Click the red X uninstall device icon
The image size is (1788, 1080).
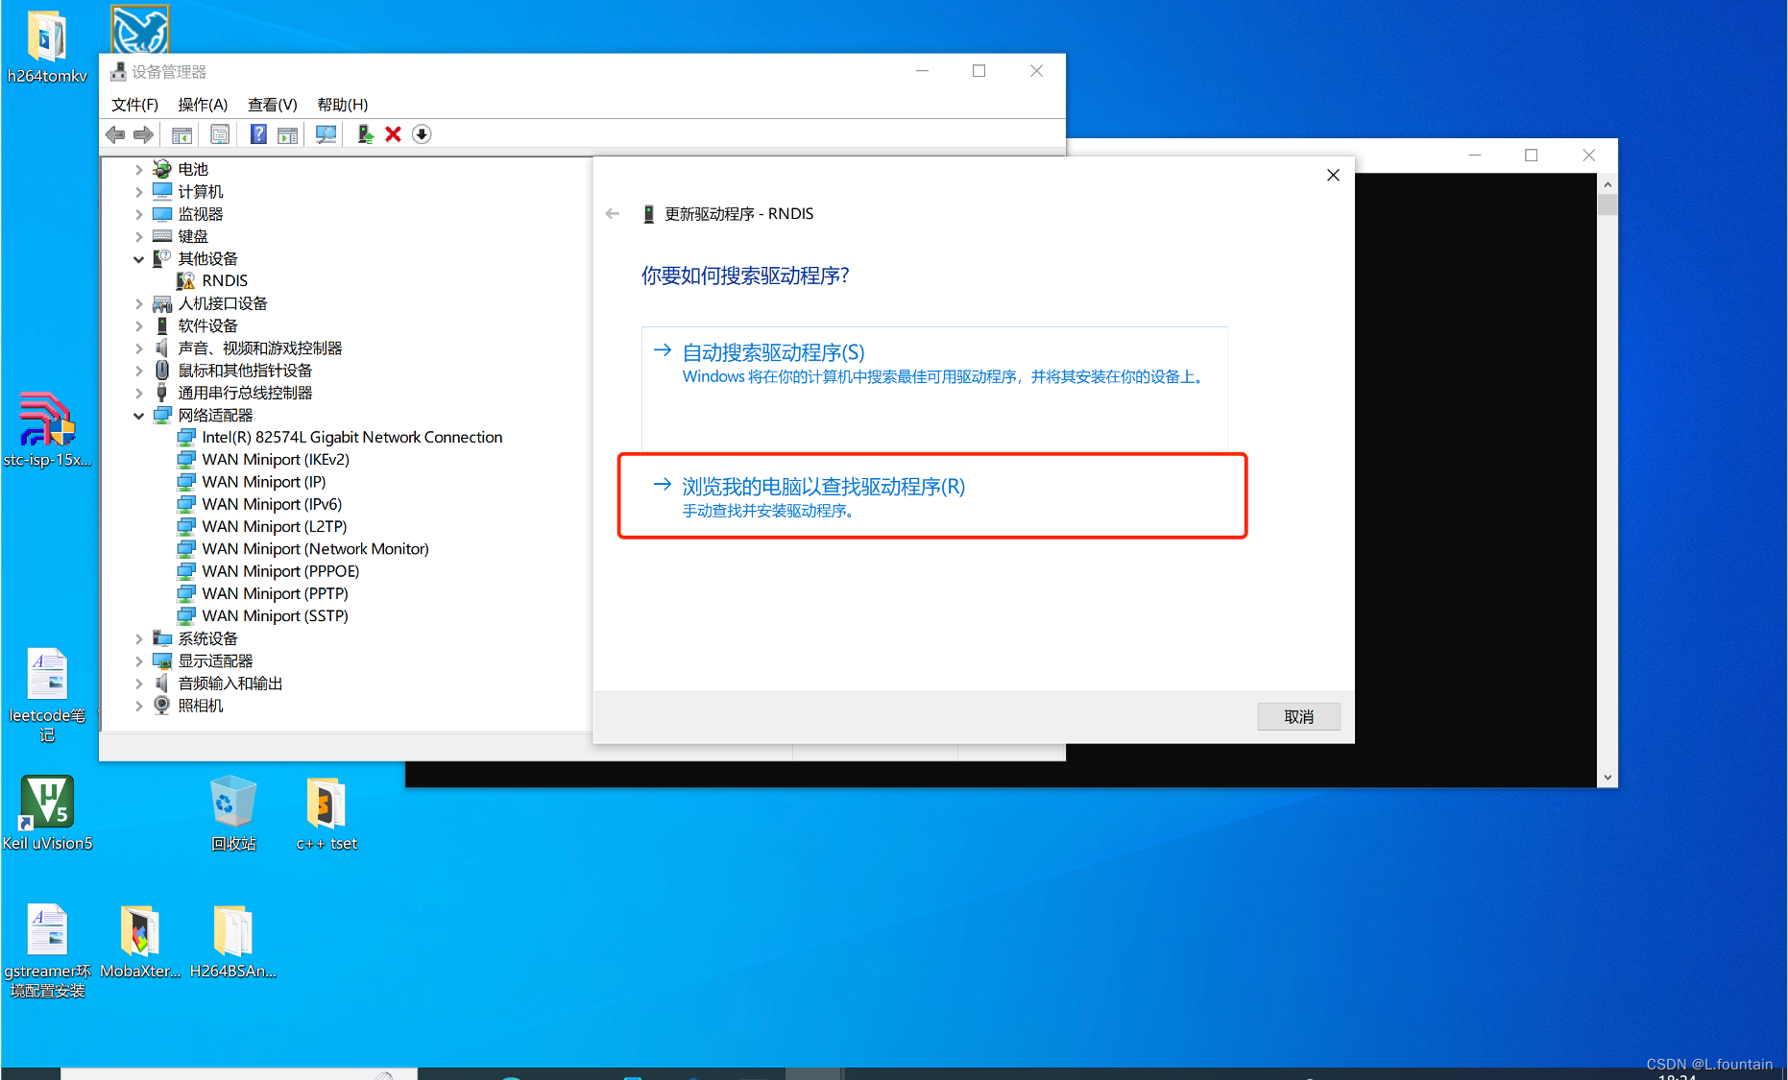pyautogui.click(x=393, y=134)
